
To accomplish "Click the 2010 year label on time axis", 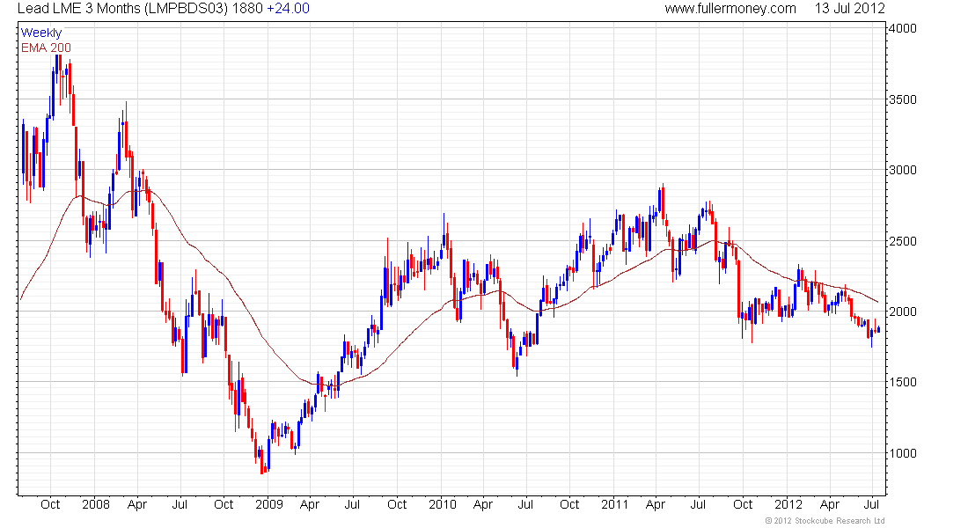I will (443, 504).
